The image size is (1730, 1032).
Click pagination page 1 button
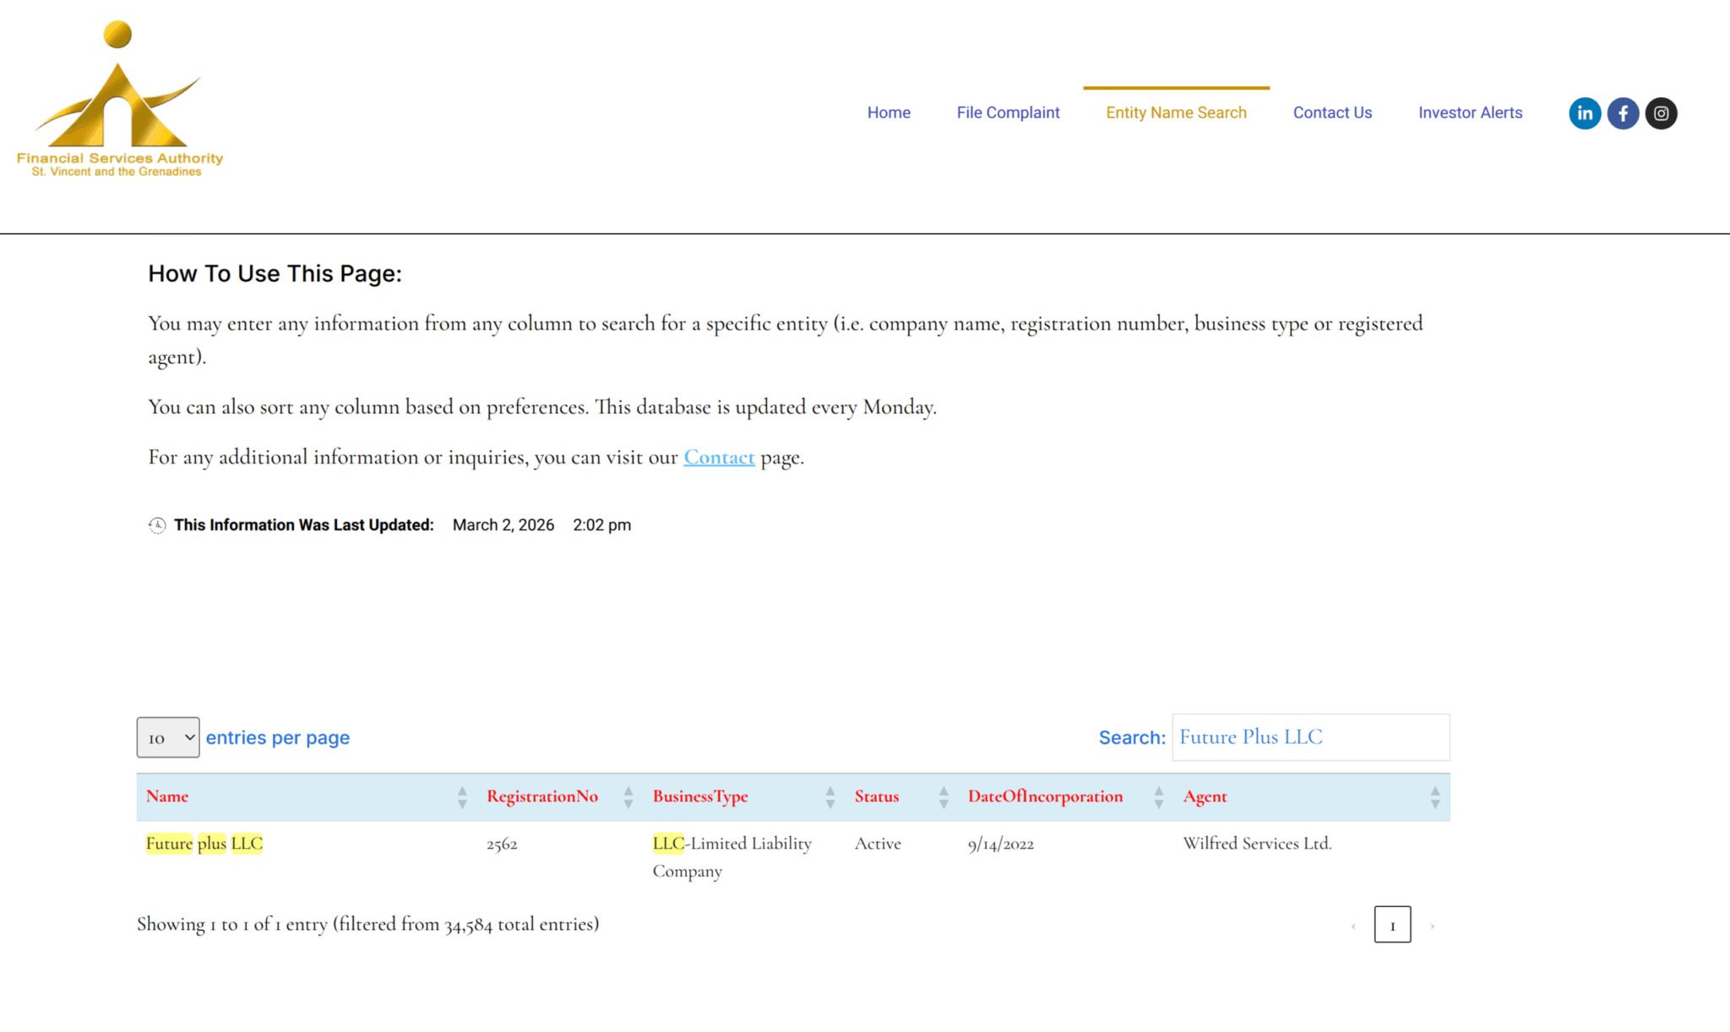[x=1392, y=925]
